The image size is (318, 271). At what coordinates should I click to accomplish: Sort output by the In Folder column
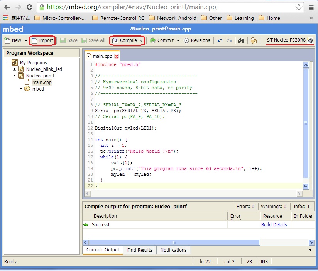303,216
